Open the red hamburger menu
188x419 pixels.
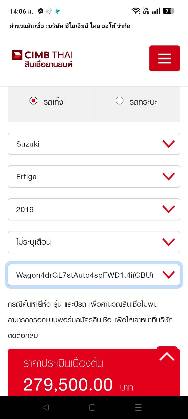(x=164, y=58)
